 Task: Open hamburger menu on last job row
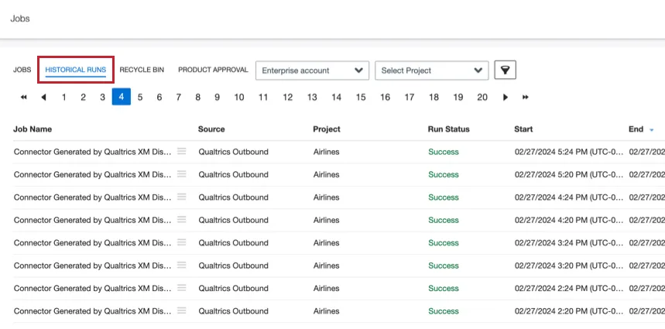182,310
